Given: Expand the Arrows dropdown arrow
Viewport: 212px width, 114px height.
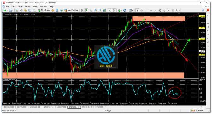Looking at the screenshot, I should 179,10.
